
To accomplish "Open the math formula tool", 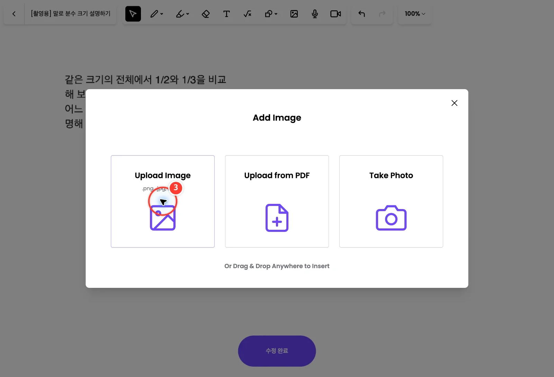I will [x=248, y=14].
